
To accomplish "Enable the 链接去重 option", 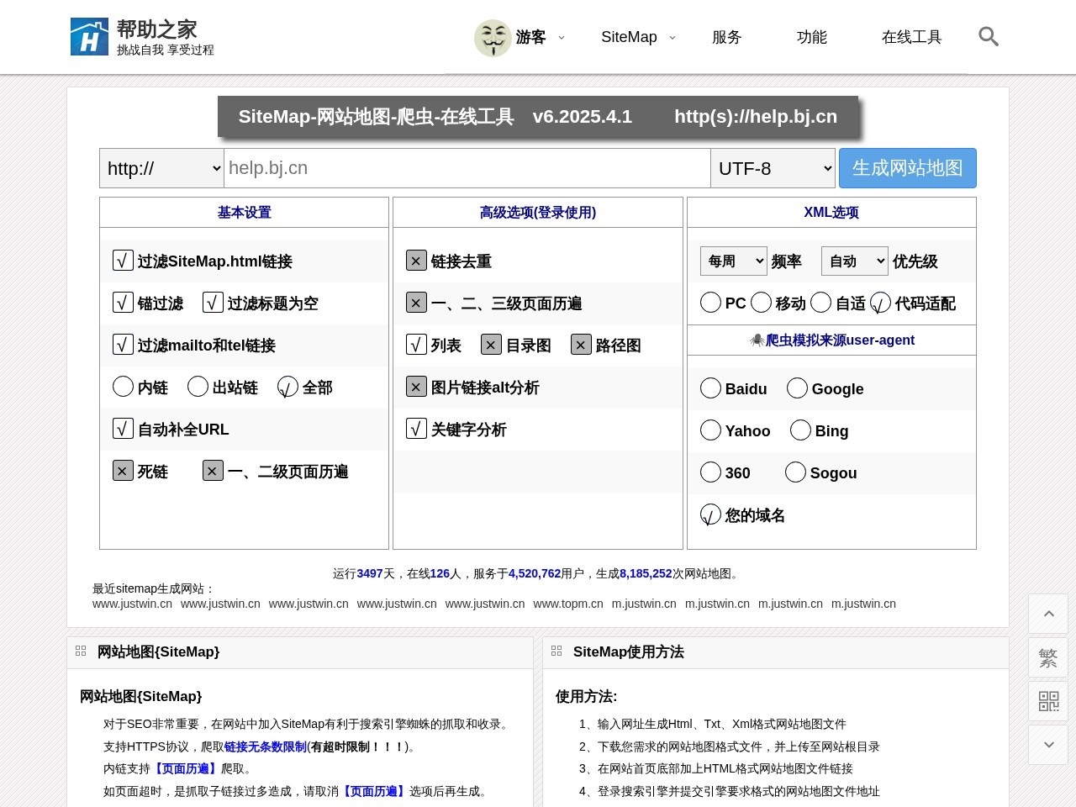I will 416,261.
